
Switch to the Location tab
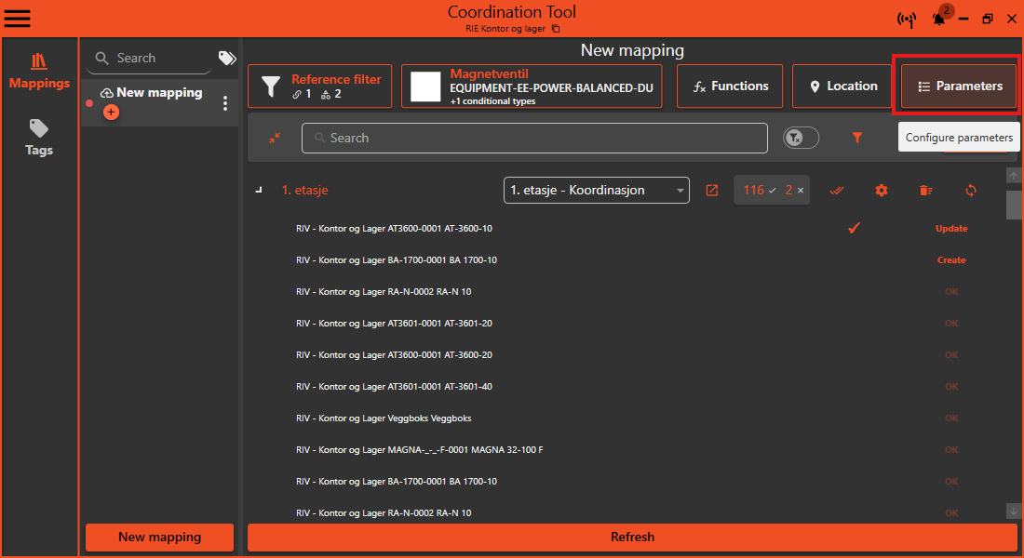tap(842, 86)
